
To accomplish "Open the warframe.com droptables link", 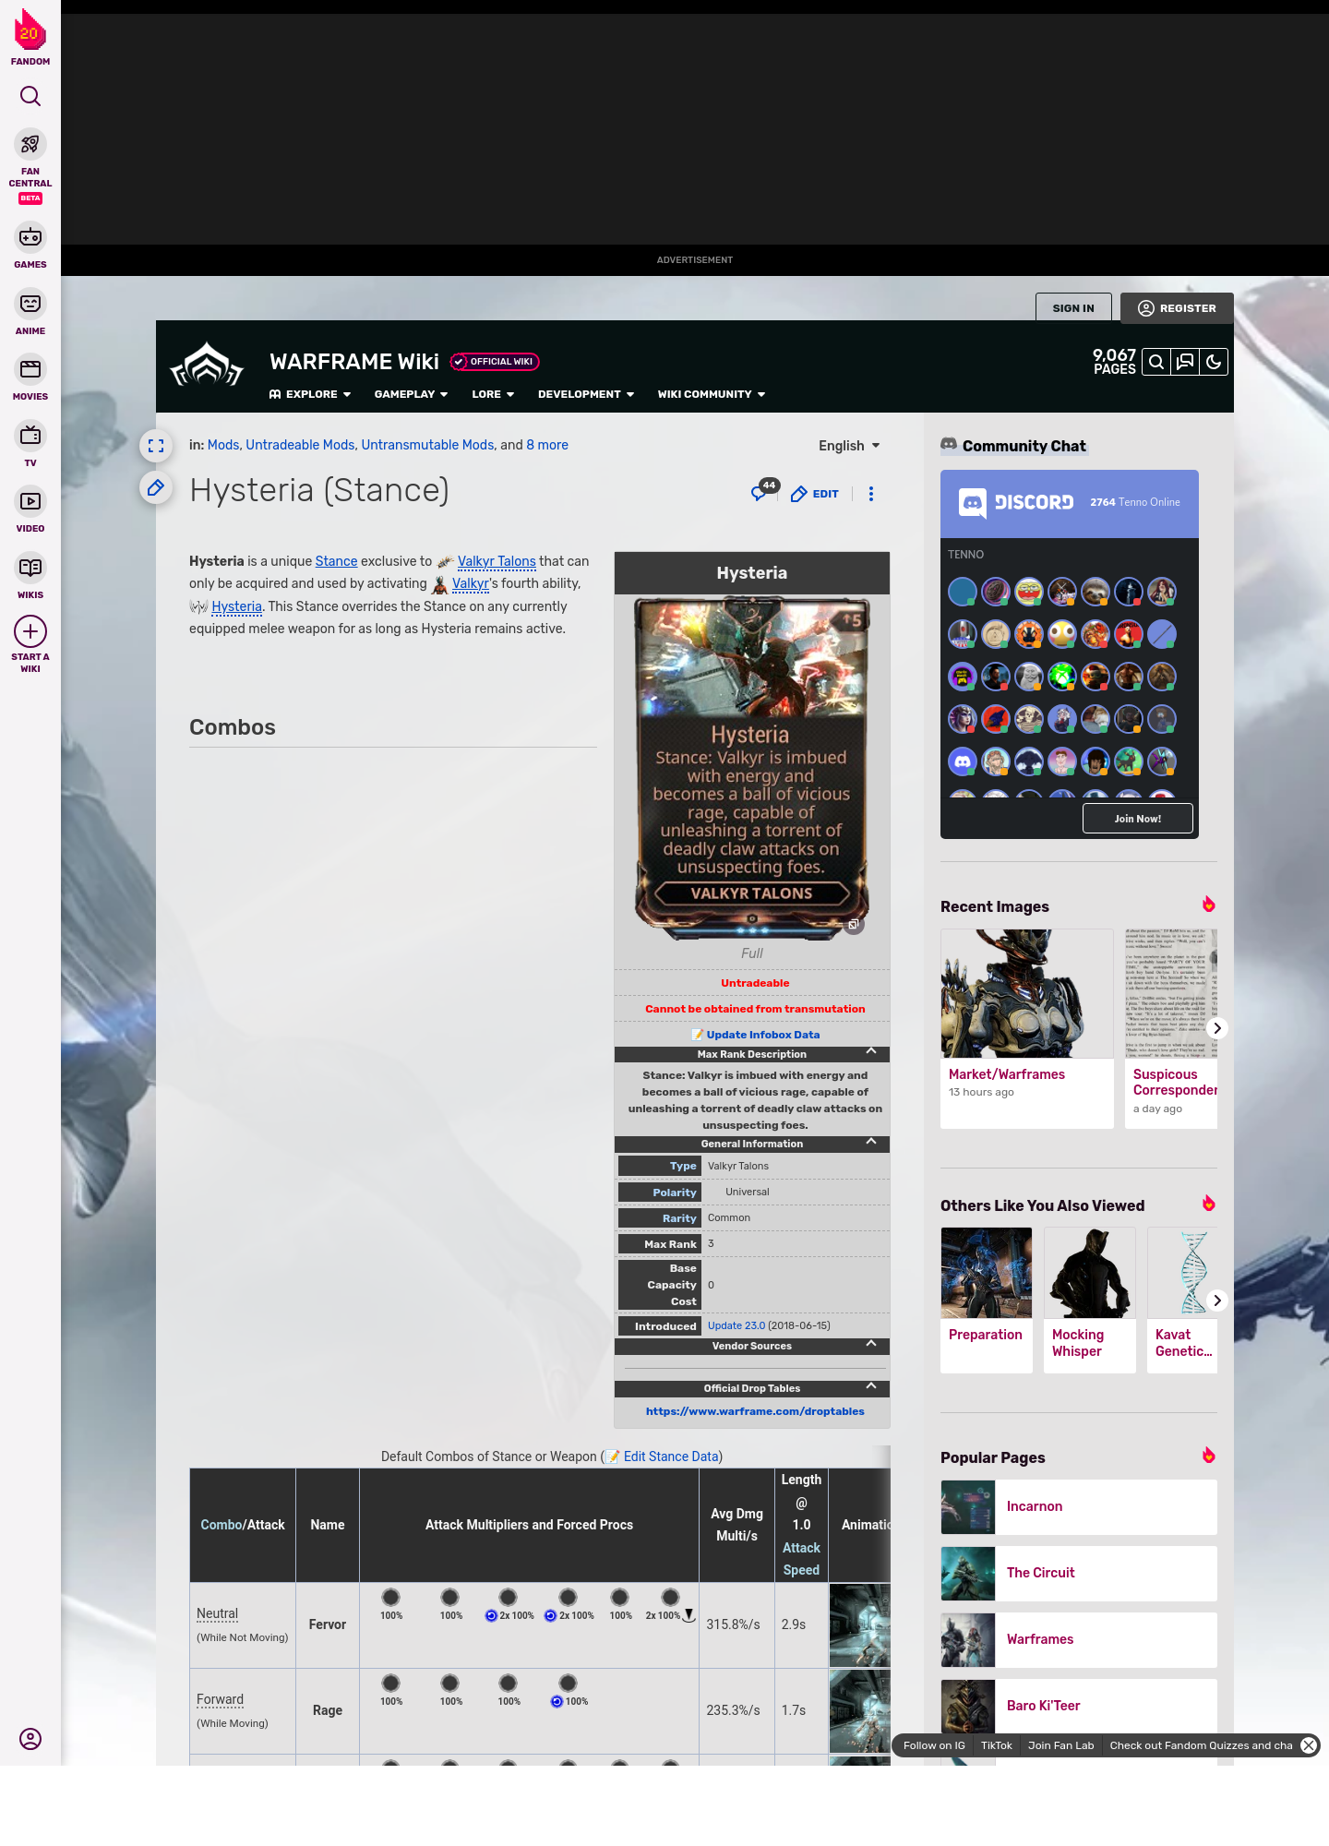I will pyautogui.click(x=755, y=1411).
